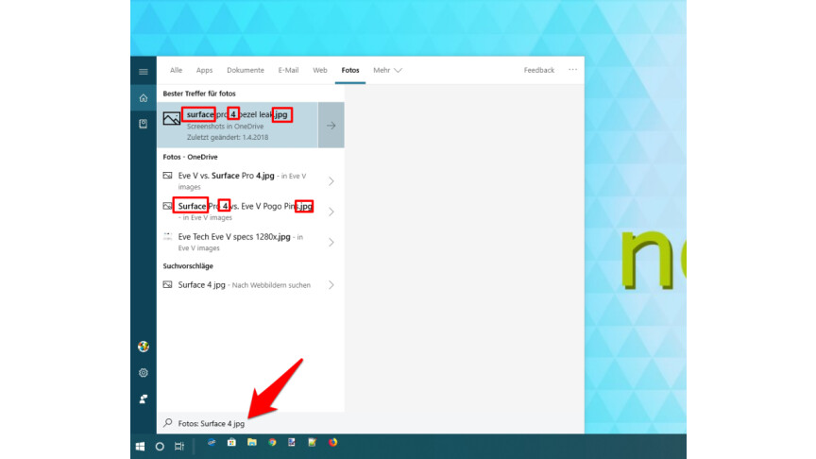Click the Feedback link
Viewport: 816px width, 459px height.
pyautogui.click(x=539, y=70)
